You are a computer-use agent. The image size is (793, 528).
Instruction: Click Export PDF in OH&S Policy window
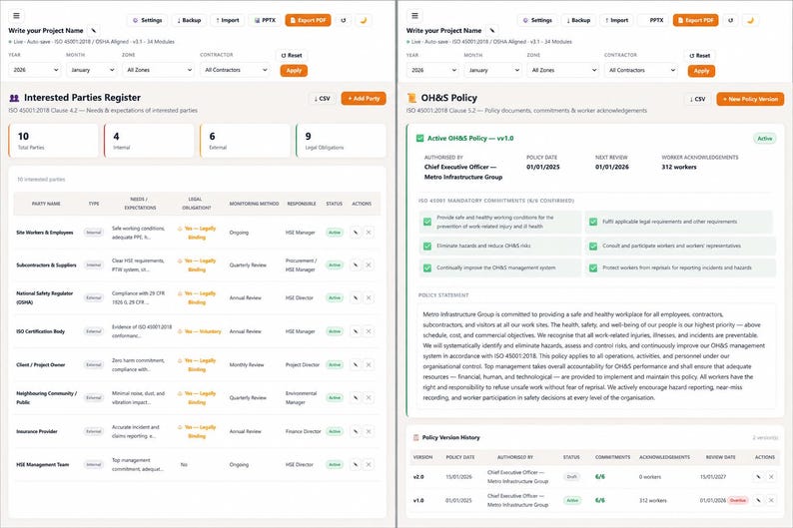click(695, 20)
